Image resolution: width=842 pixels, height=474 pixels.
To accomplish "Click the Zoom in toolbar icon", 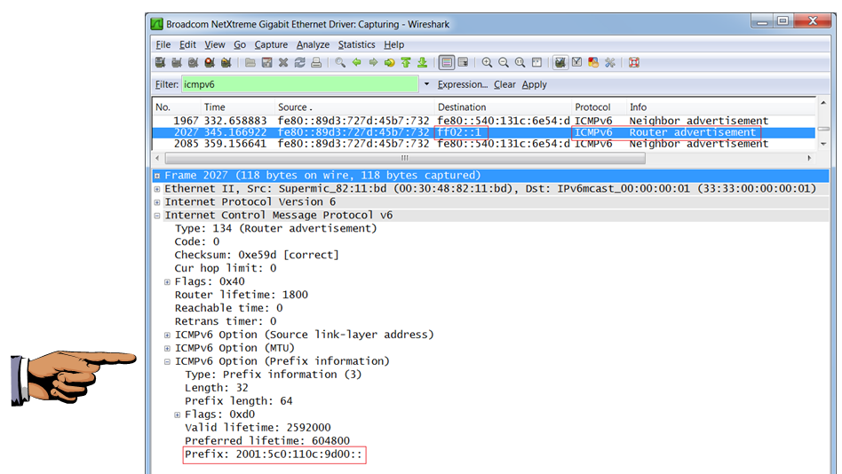I will (488, 63).
